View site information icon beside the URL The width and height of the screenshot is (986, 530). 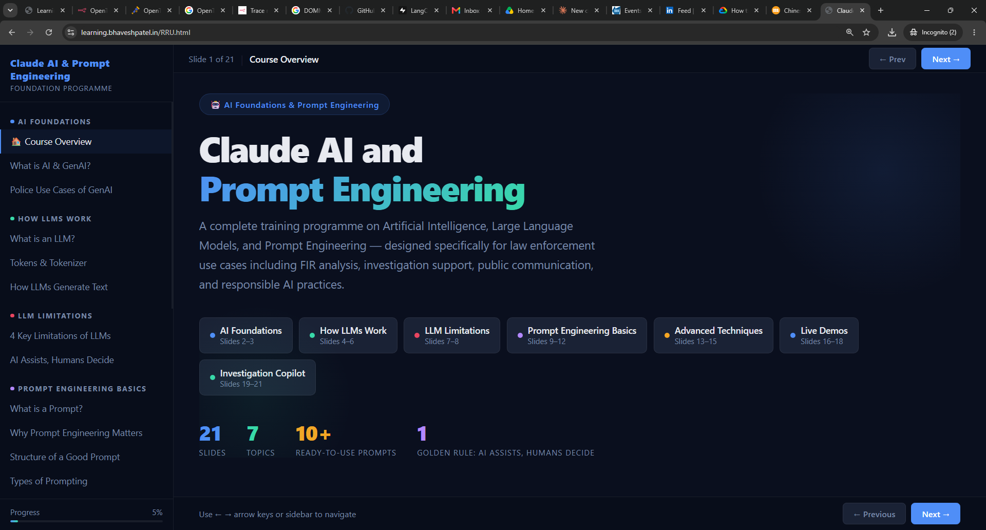tap(71, 32)
